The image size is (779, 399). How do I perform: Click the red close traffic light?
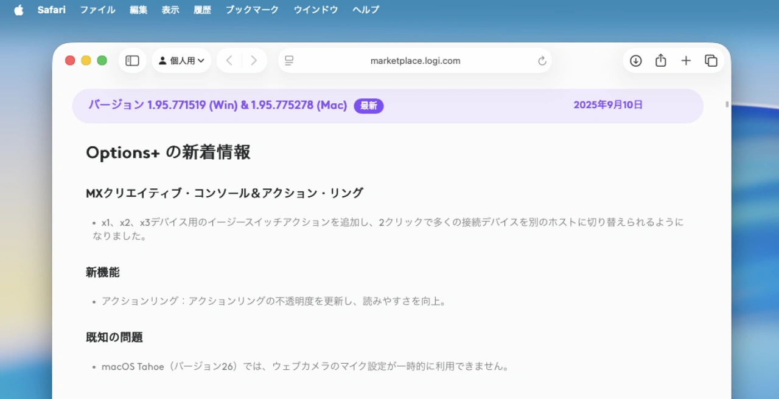coord(70,60)
